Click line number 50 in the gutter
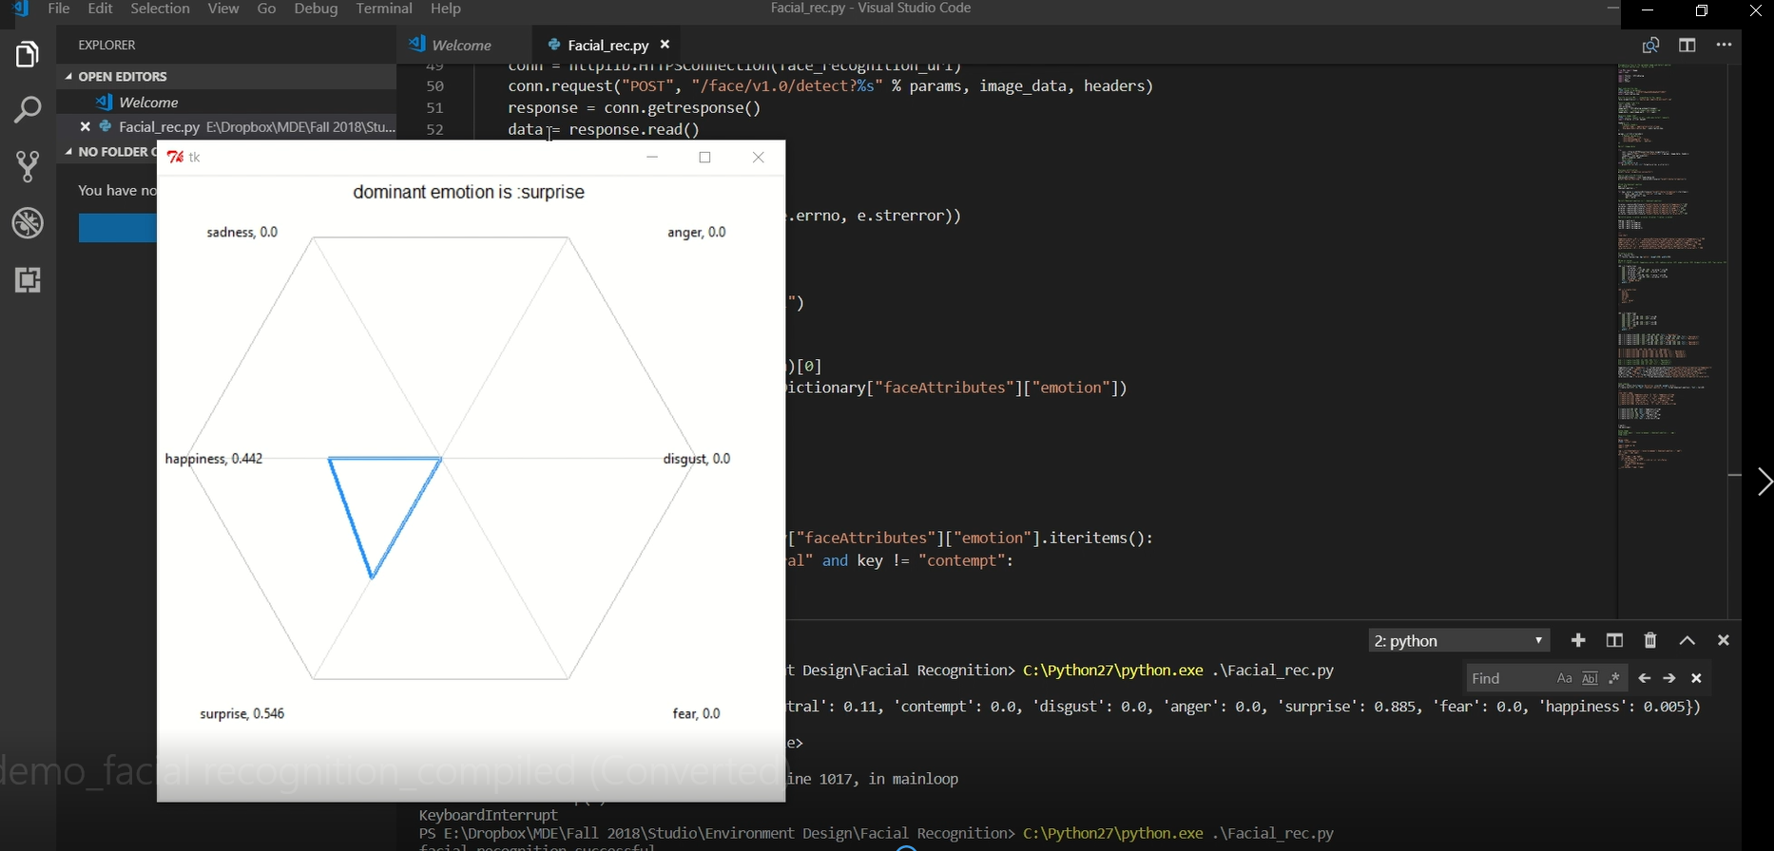The width and height of the screenshot is (1774, 851). 434,85
